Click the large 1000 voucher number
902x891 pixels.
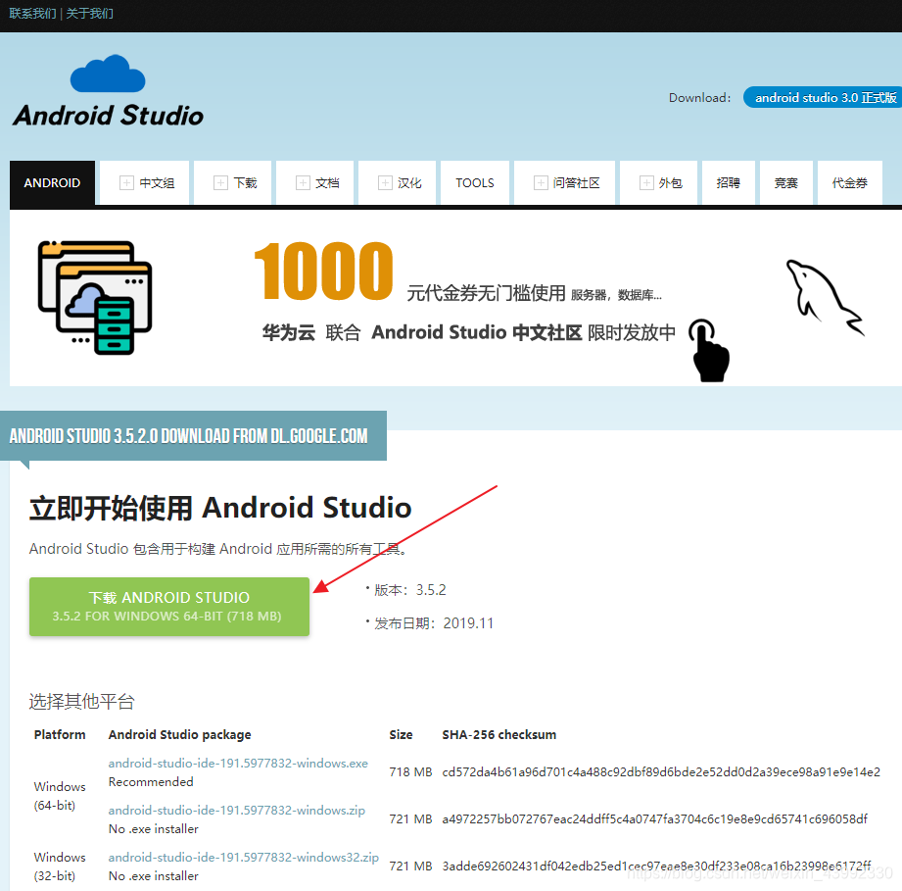324,271
